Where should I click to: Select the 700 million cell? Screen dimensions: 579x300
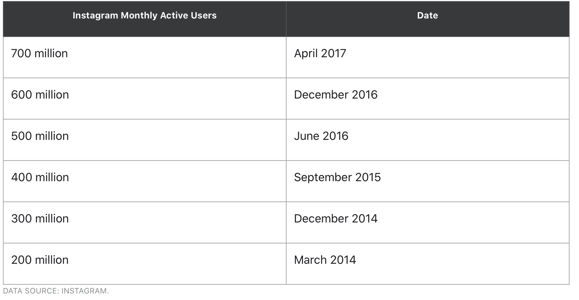(145, 57)
